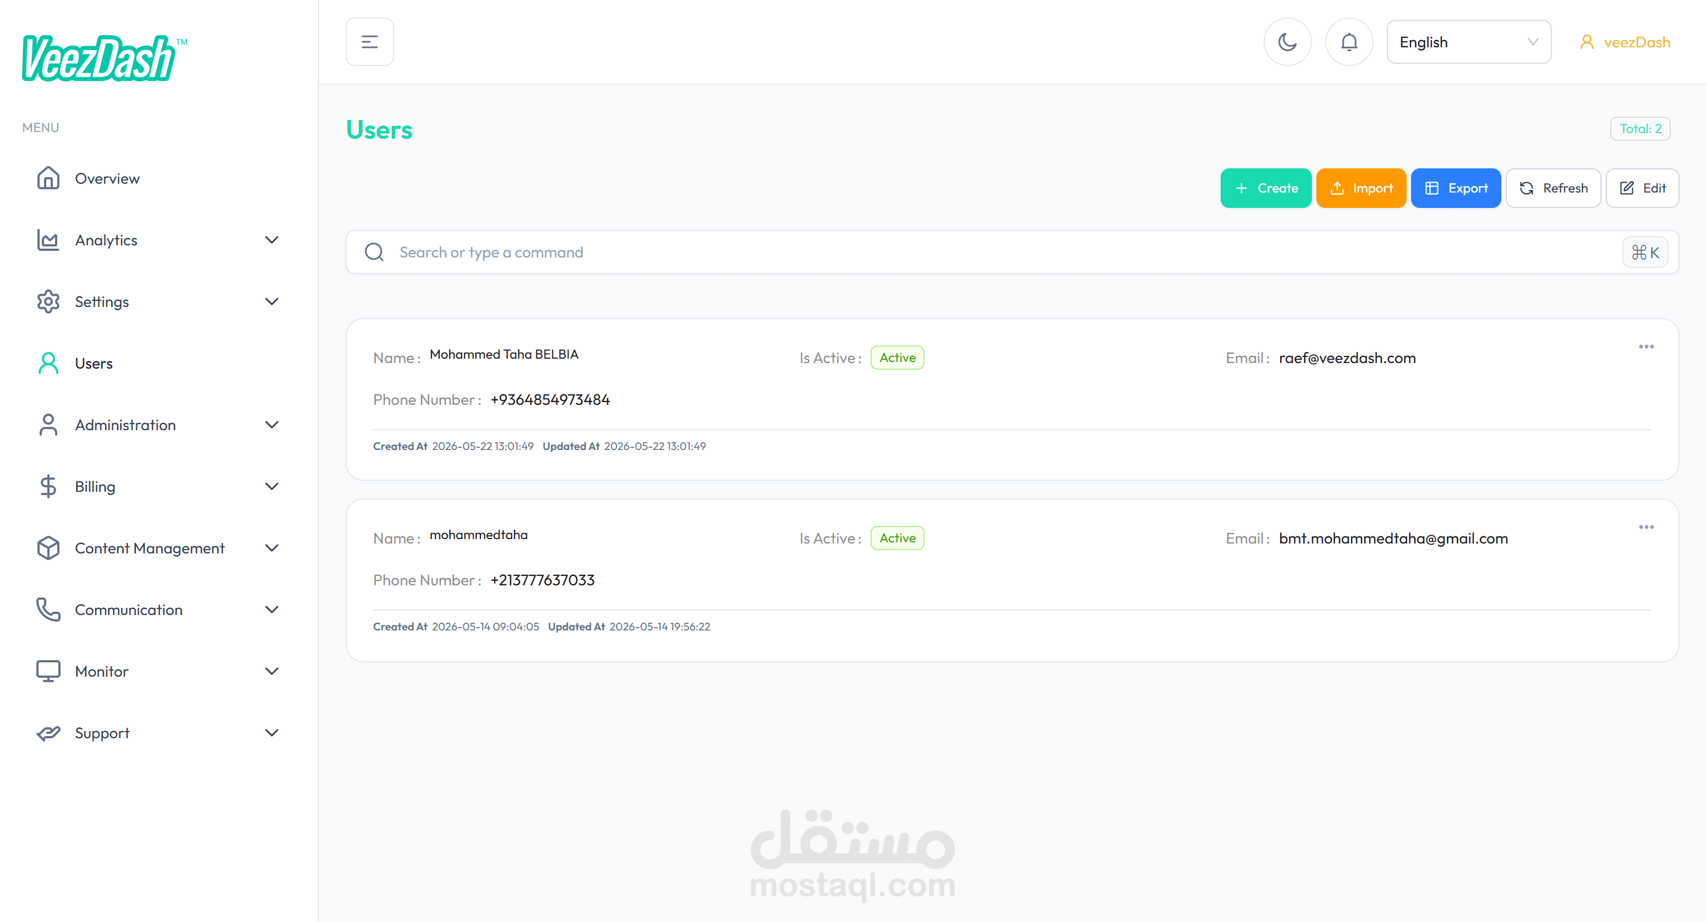Viewport: 1706px width, 922px height.
Task: Expand the Monitor submenu chevron
Action: pos(271,671)
